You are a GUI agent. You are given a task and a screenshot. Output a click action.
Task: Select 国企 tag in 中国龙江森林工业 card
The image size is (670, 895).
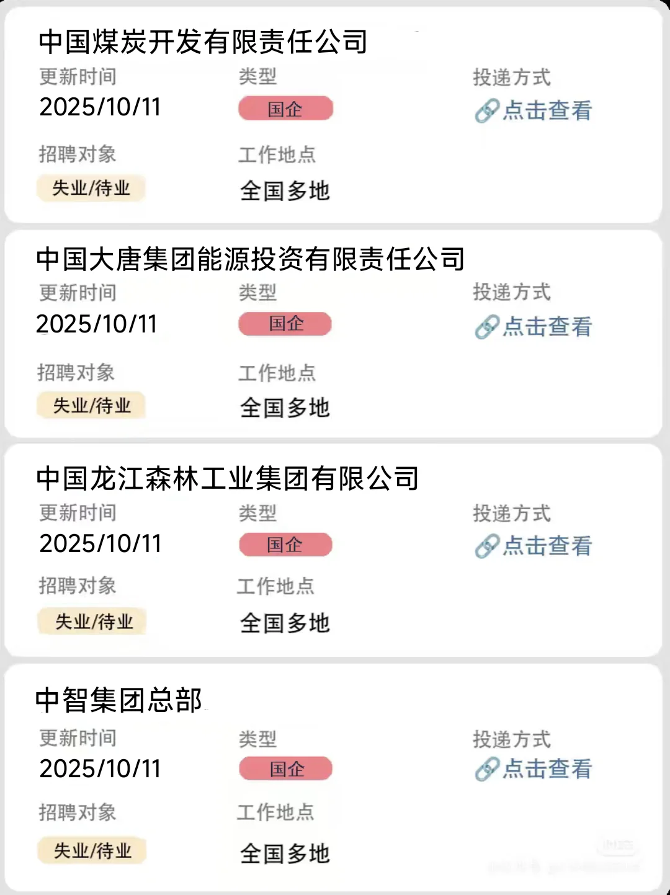pos(285,545)
